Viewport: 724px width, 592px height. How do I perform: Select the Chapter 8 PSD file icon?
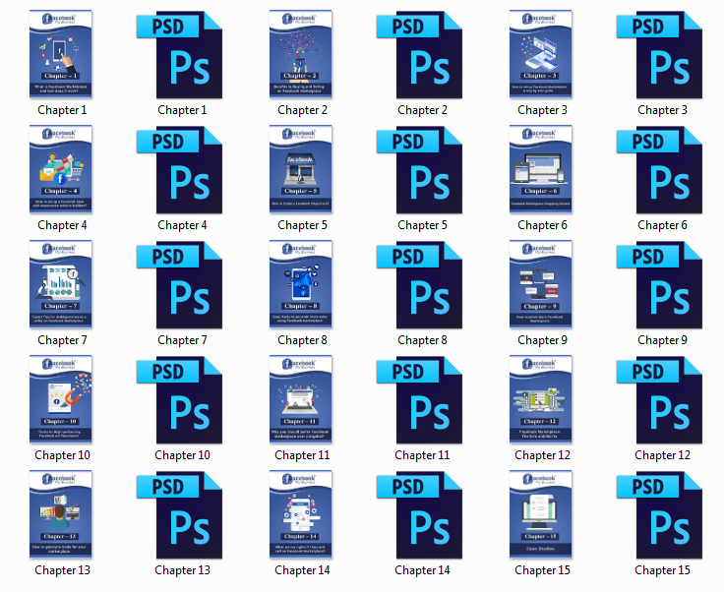coord(420,285)
